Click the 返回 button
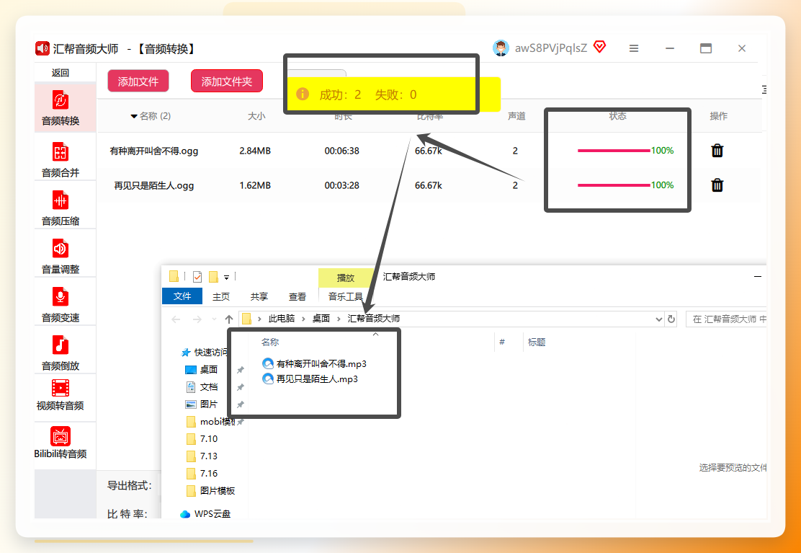 click(x=61, y=73)
